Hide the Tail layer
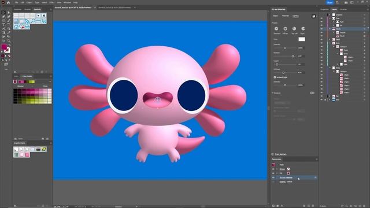Viewport: 370px width, 208px height. pos(321,96)
